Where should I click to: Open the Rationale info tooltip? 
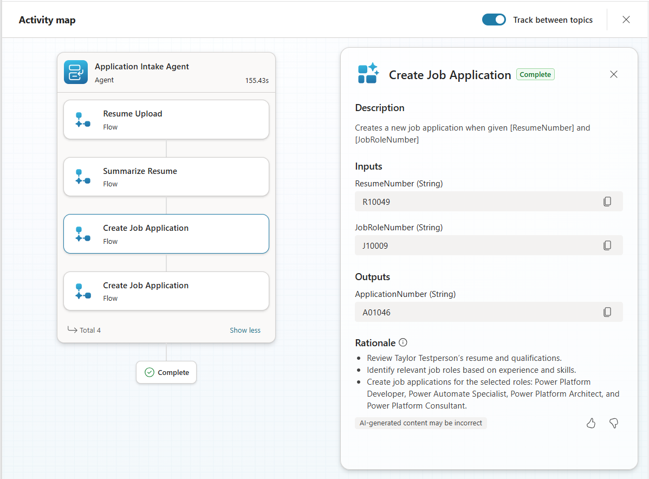click(x=403, y=342)
